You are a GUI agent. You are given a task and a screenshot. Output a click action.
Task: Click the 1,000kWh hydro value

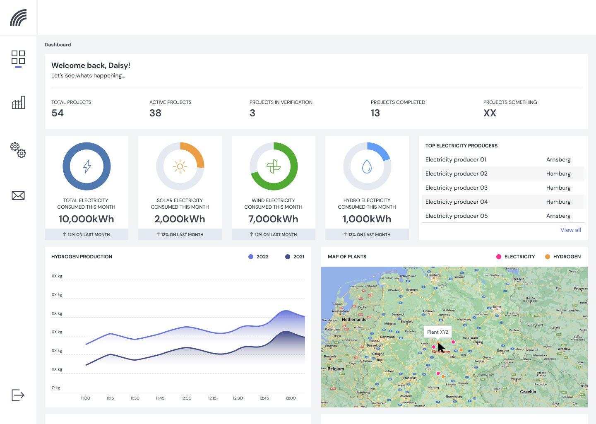[x=367, y=219]
